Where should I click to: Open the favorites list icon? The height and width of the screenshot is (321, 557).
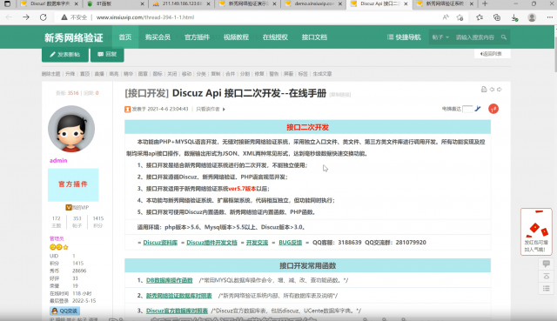[x=480, y=17]
